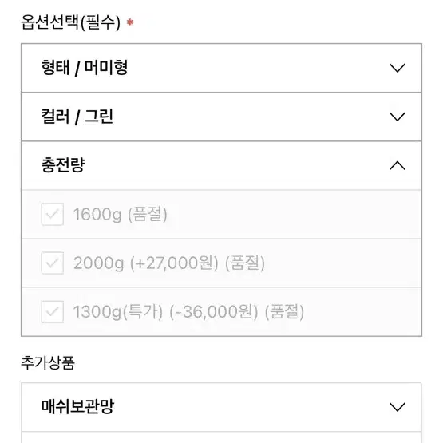Select the 2000g (+27,000원) (품절) option text
443x443 pixels.
[169, 263]
